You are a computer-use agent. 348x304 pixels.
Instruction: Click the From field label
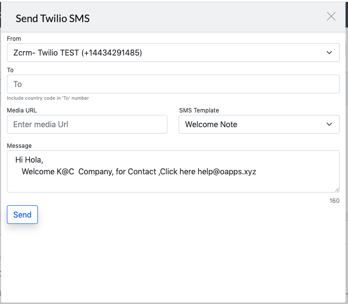click(14, 39)
